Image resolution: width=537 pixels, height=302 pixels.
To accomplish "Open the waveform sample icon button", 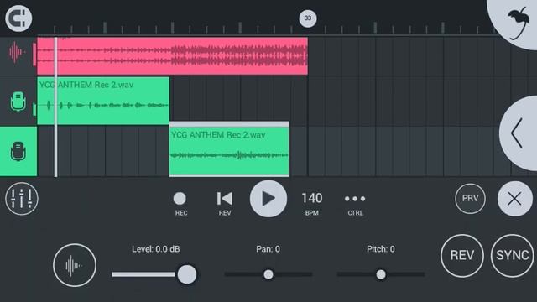I will click(x=75, y=265).
